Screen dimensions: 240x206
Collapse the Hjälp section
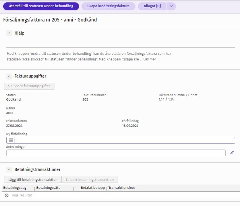(9, 33)
